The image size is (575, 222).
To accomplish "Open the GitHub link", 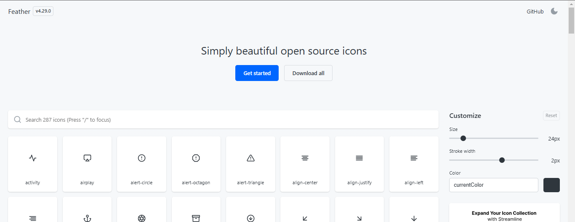I will 535,11.
